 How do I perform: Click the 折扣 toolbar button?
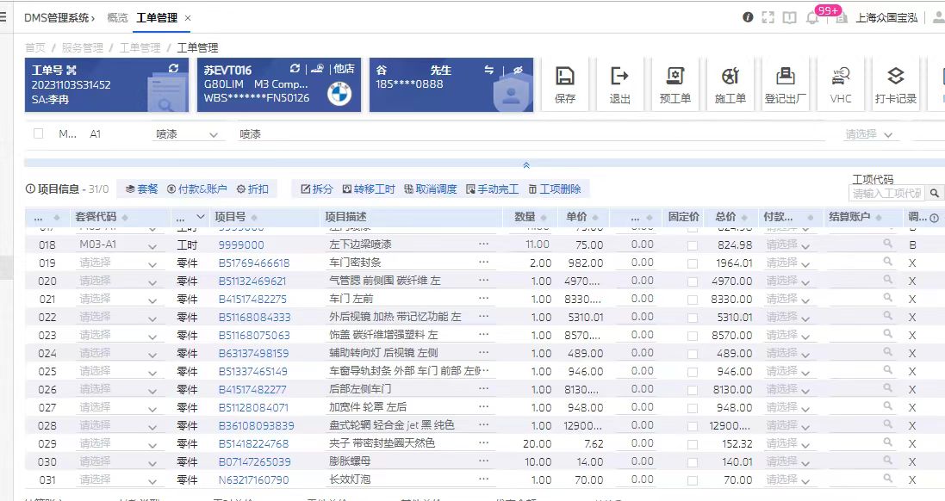tap(252, 189)
